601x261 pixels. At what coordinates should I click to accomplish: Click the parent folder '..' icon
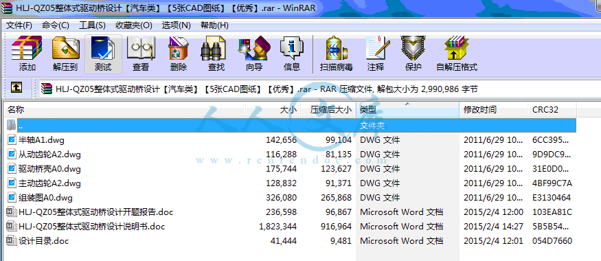(12, 125)
